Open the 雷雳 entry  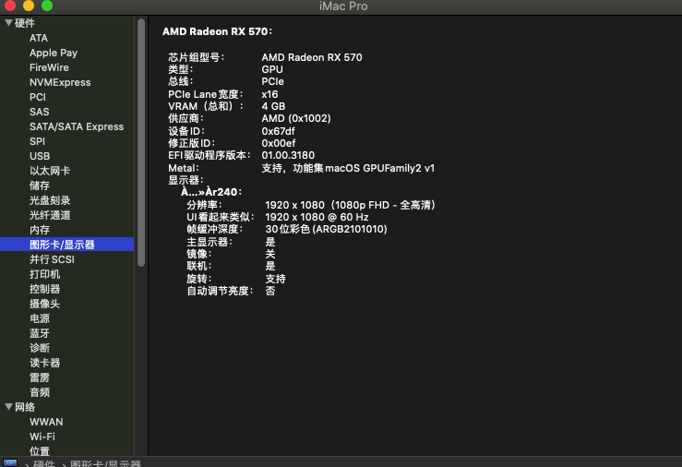[x=40, y=377]
